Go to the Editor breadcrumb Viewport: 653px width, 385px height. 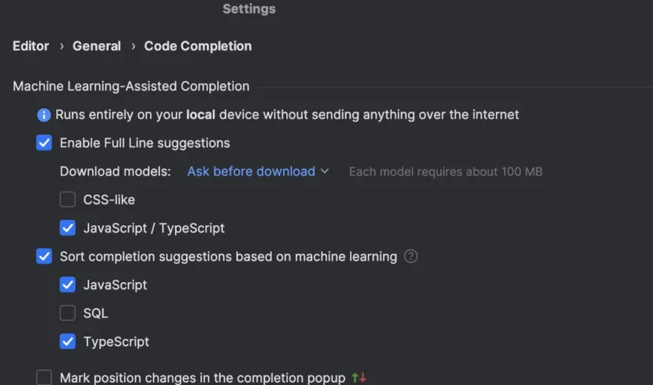[x=30, y=46]
